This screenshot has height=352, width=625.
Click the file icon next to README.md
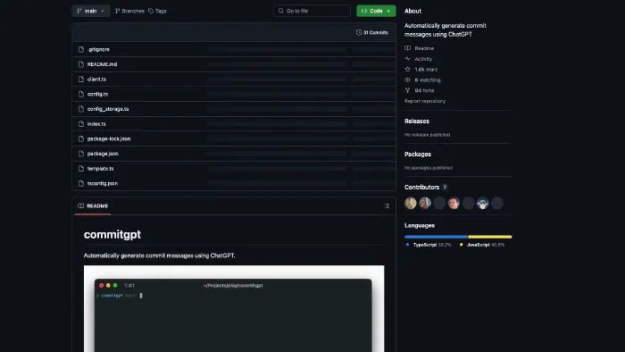pyautogui.click(x=81, y=64)
